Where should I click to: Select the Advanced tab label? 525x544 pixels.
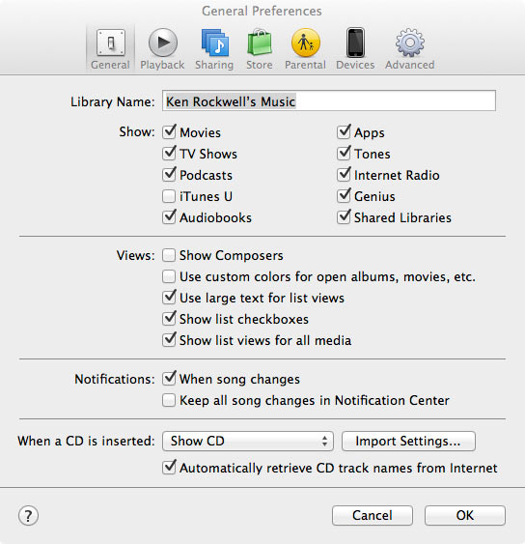pos(409,65)
